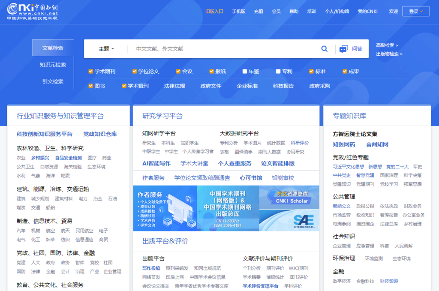Uncheck the 成果 checkbox
439x291 pixels.
pos(344,71)
